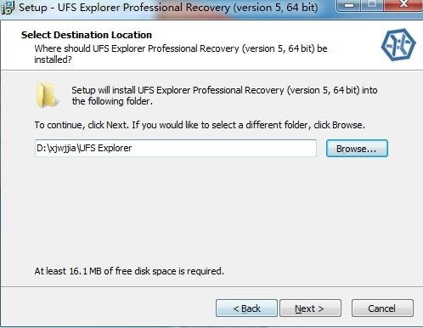Focus the destination folder path field
Image resolution: width=423 pixels, height=328 pixels.
click(x=176, y=148)
